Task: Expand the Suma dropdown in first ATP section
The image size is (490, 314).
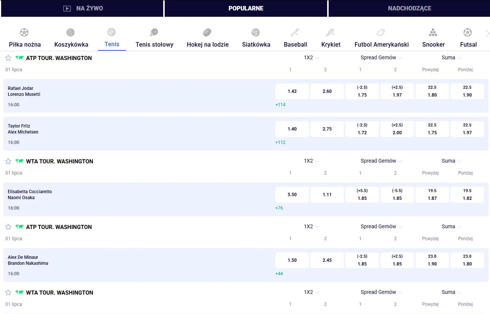Action: pyautogui.click(x=452, y=57)
